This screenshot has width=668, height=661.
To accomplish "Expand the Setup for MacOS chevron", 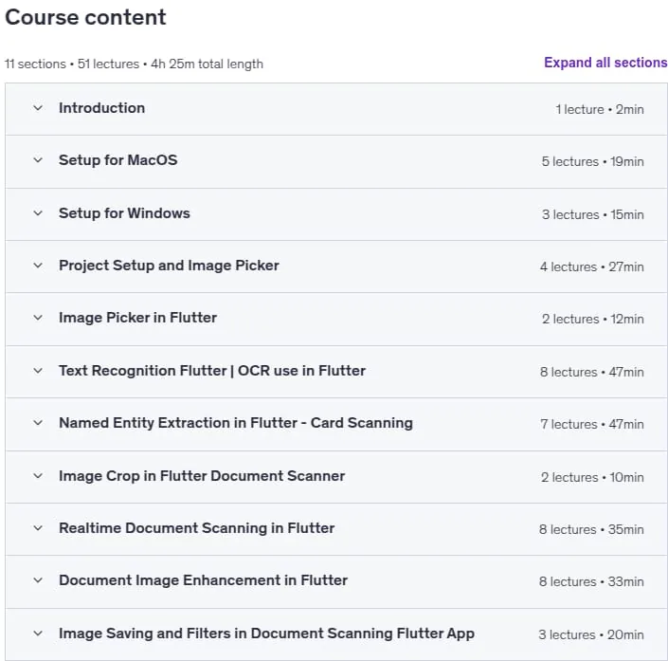I will [x=38, y=160].
